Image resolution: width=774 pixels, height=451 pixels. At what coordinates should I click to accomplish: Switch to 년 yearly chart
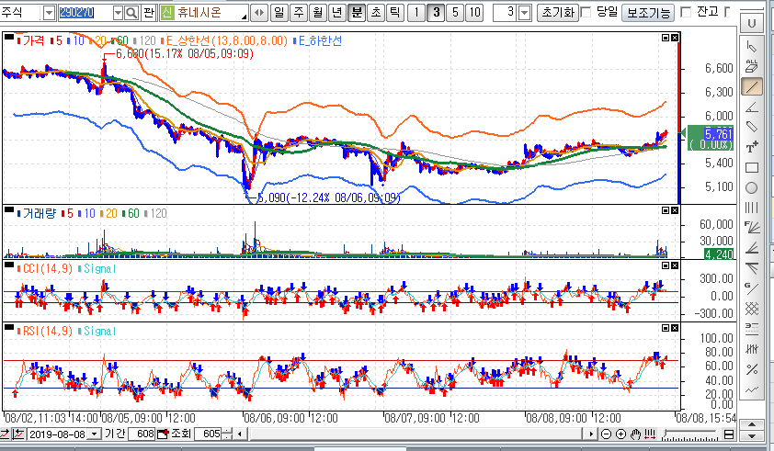coord(337,13)
